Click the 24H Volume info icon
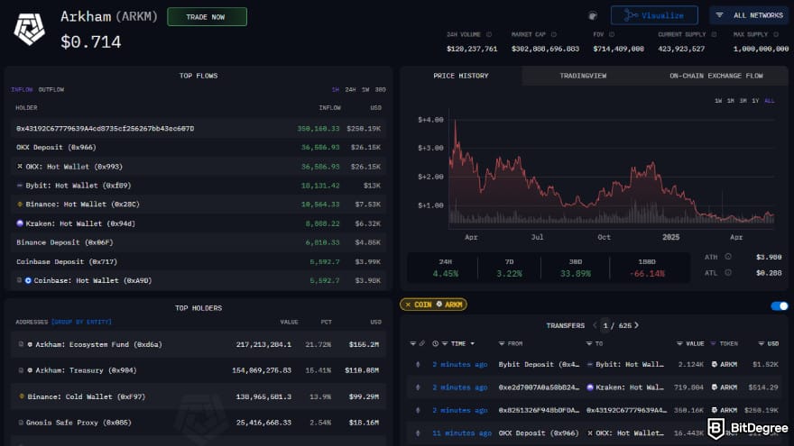This screenshot has height=446, width=794. (489, 34)
